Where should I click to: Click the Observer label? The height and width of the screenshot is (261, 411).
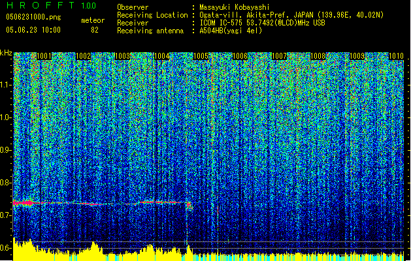[x=133, y=7]
